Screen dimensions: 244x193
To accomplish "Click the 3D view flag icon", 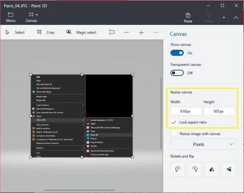I will (x=112, y=32).
